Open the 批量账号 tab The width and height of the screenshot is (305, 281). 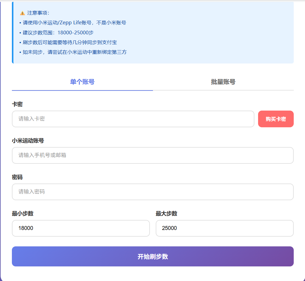pos(223,82)
